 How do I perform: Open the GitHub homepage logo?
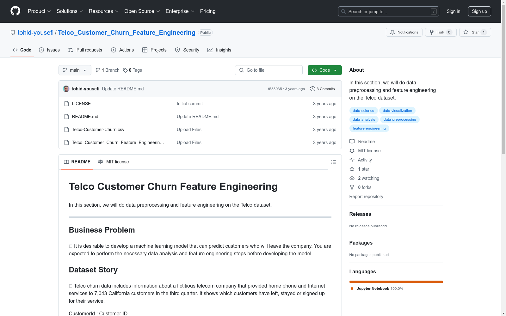tap(15, 11)
